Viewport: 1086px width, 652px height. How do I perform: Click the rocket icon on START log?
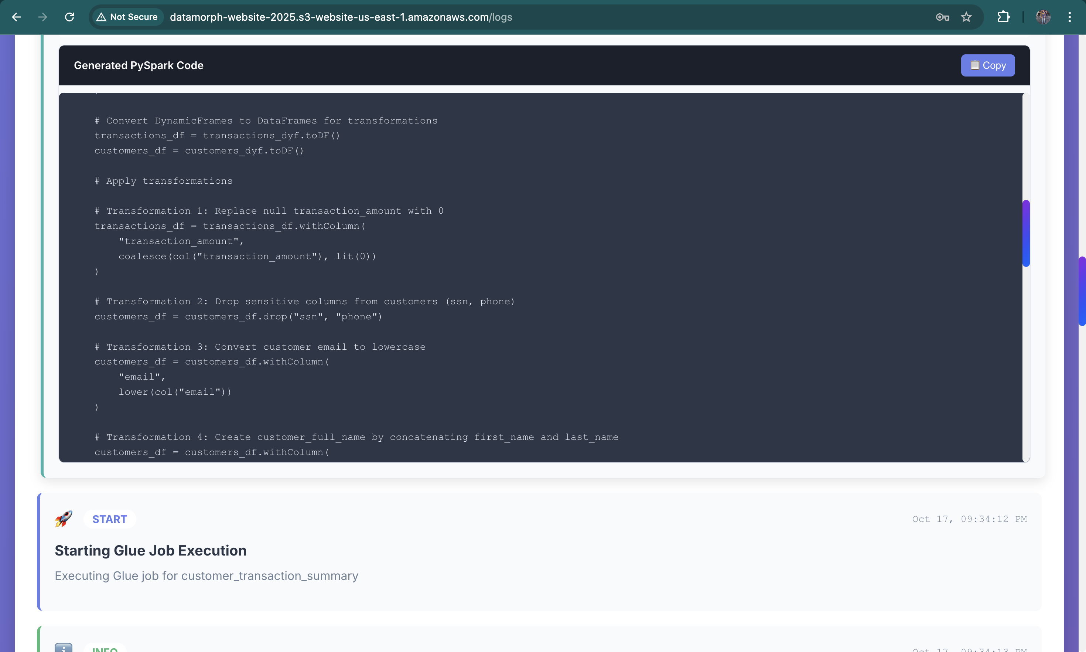coord(64,519)
